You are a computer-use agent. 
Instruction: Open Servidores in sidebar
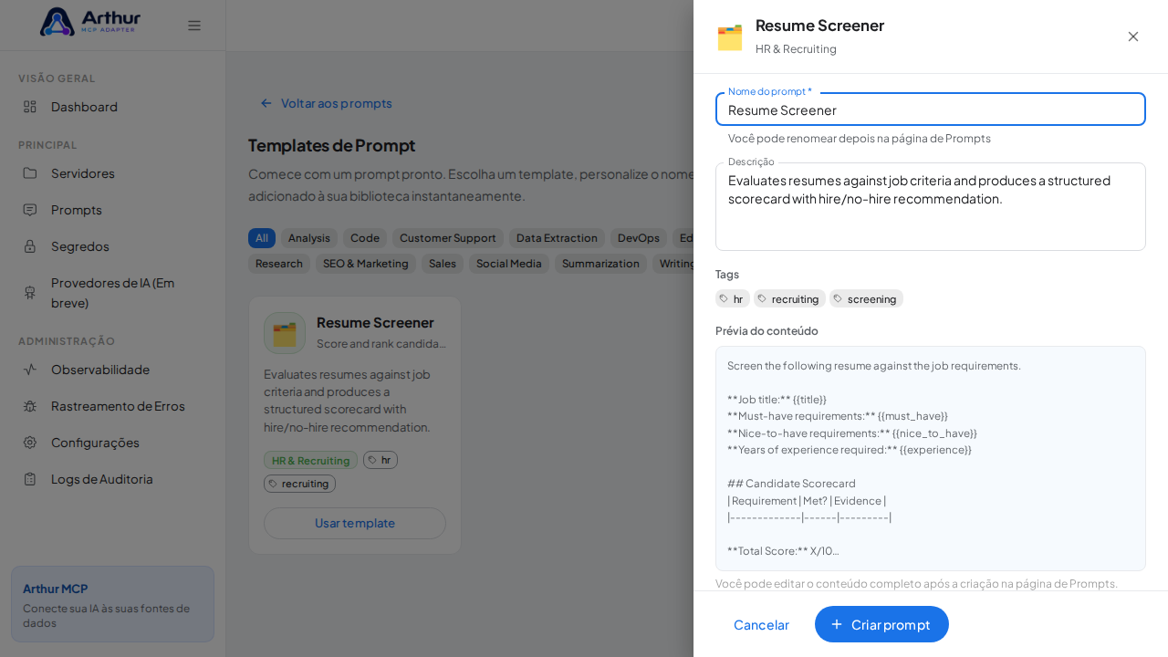pyautogui.click(x=112, y=173)
